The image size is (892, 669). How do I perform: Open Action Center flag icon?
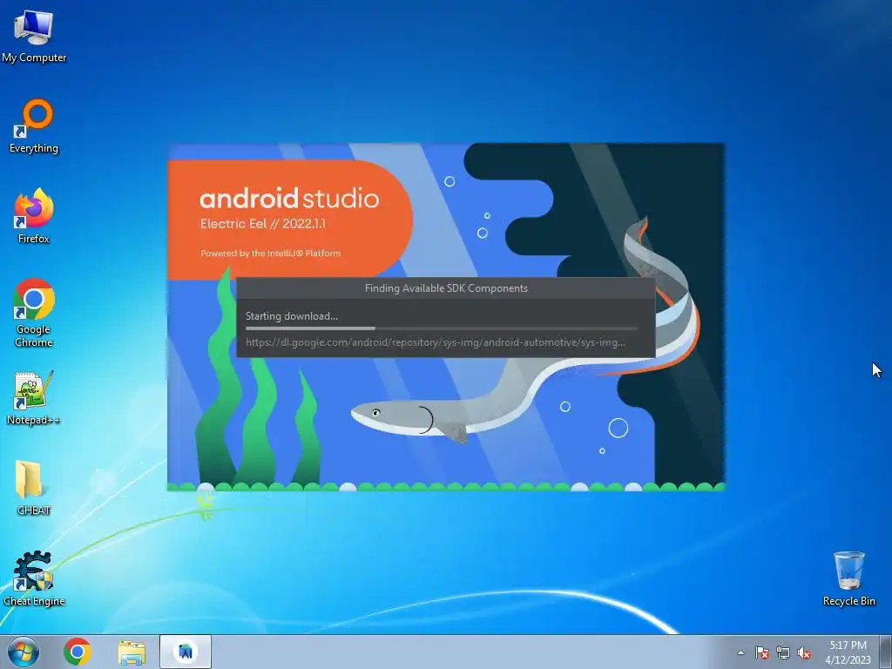coord(762,652)
